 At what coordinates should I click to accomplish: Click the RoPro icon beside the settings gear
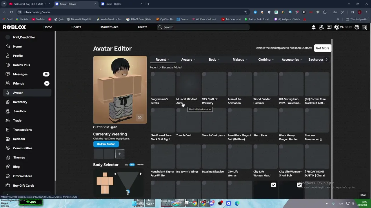click(x=365, y=27)
